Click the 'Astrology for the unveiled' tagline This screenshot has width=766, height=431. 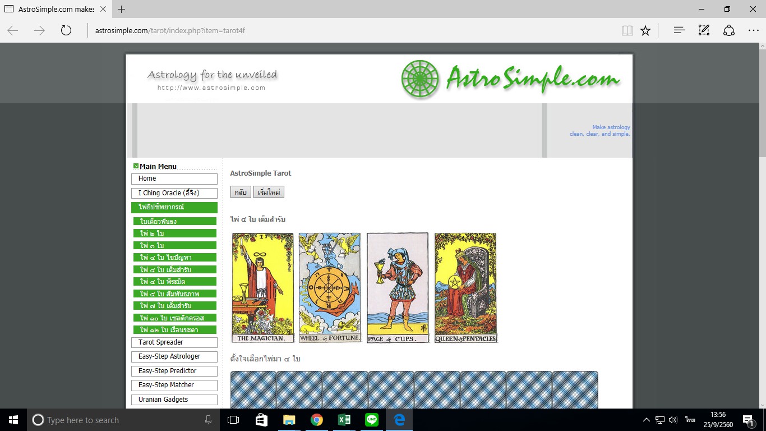(212, 75)
